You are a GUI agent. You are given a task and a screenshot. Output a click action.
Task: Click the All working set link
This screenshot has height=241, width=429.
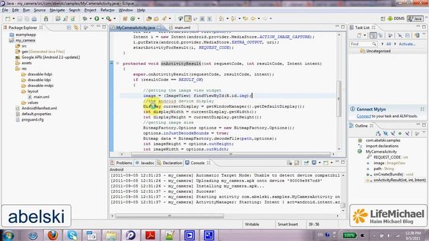389,44
